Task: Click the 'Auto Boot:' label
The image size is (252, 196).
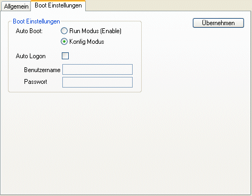Action: [x=29, y=31]
